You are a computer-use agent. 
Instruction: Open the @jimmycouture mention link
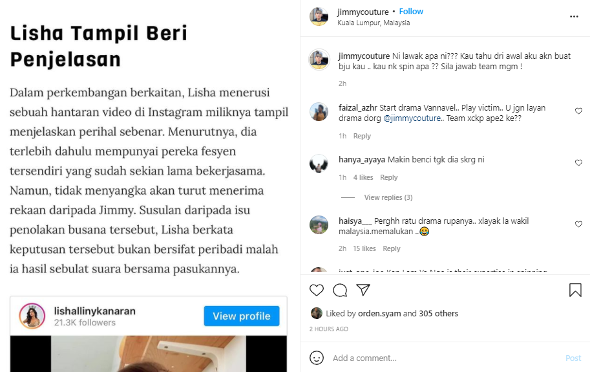tap(413, 118)
